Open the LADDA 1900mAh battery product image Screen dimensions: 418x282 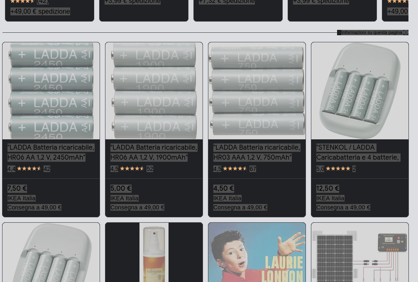[154, 91]
